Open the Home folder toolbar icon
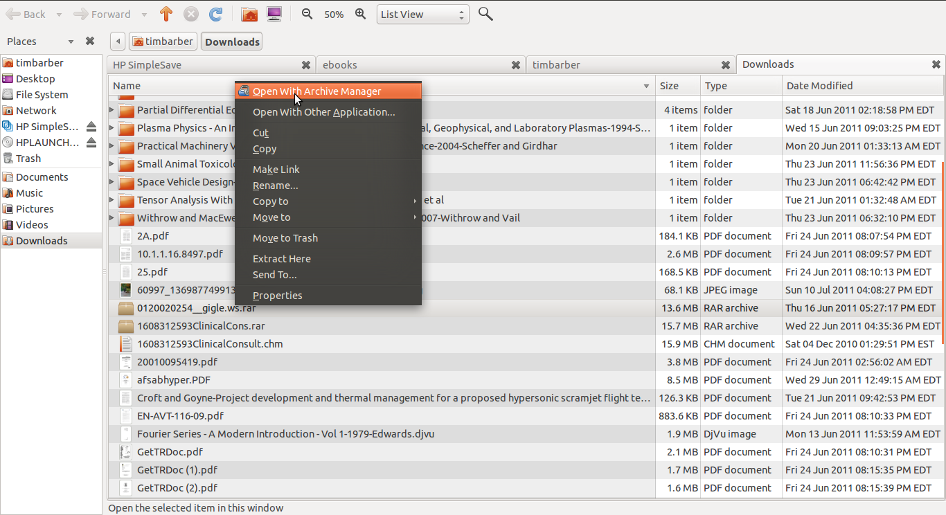The height and width of the screenshot is (515, 946). [249, 14]
